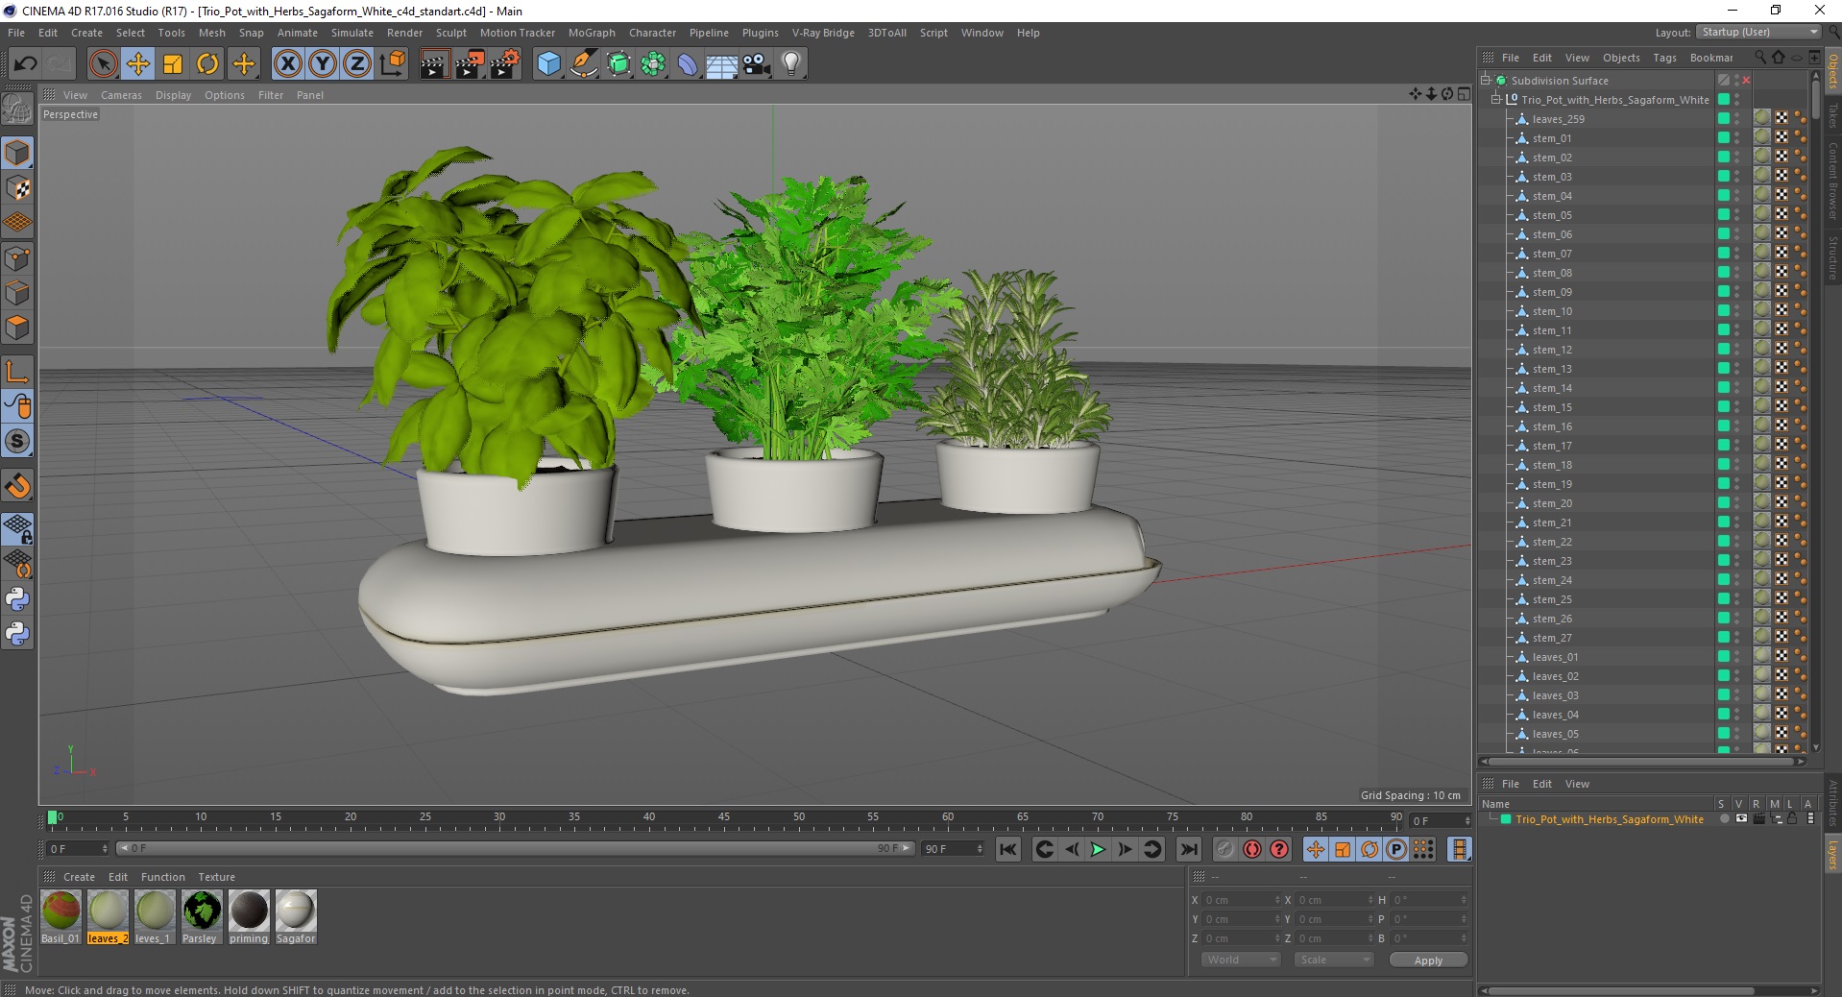Viewport: 1842px width, 997px height.
Task: Click the Undo arrow icon
Action: pos(25,64)
